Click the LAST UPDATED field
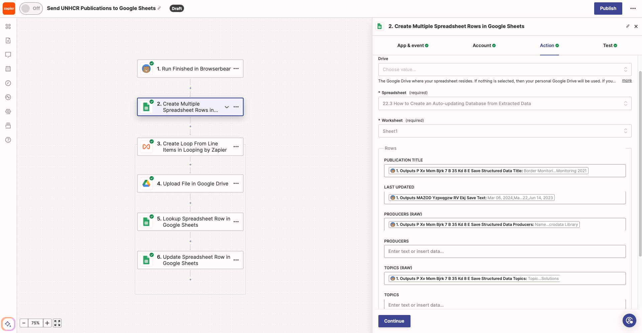The height and width of the screenshot is (333, 642). [x=505, y=198]
